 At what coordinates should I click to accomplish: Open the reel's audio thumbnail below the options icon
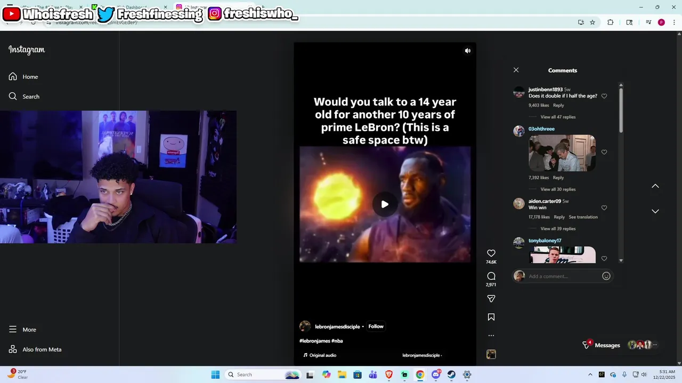[x=491, y=354]
